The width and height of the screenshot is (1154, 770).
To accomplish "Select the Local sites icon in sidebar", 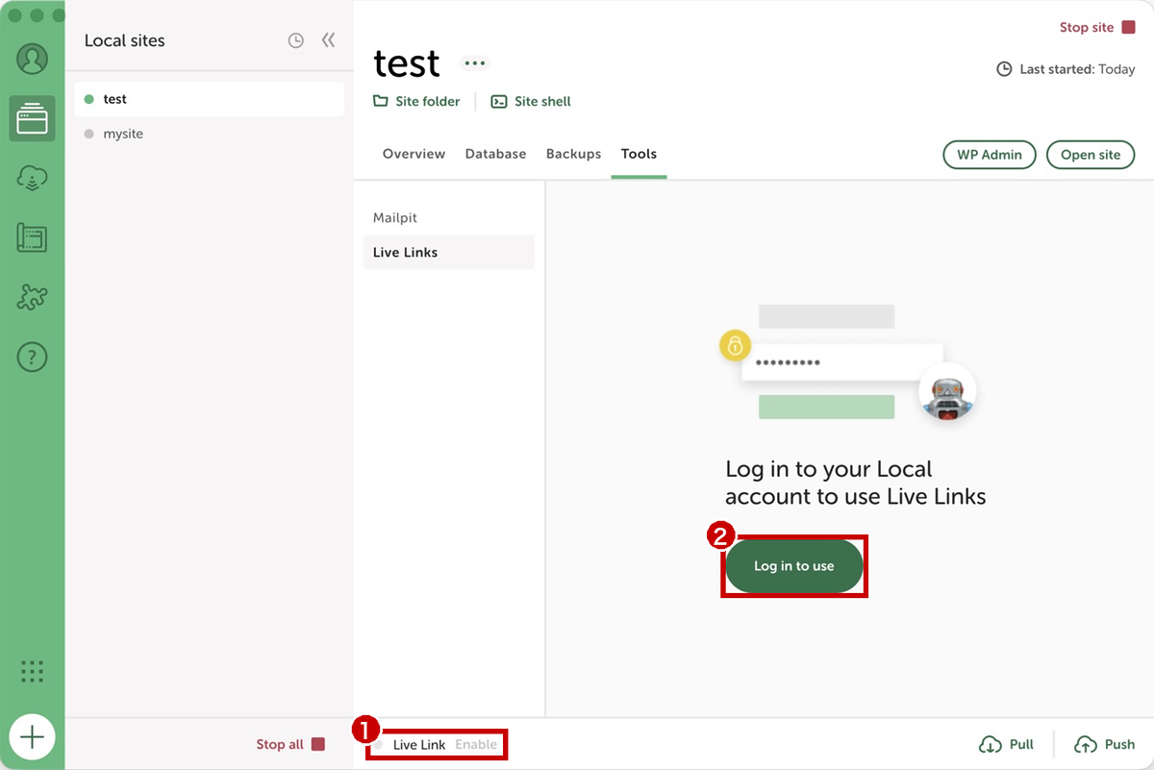I will (x=32, y=119).
